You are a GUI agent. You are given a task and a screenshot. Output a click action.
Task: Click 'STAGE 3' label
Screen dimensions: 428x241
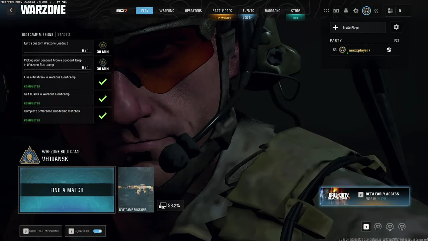(64, 34)
